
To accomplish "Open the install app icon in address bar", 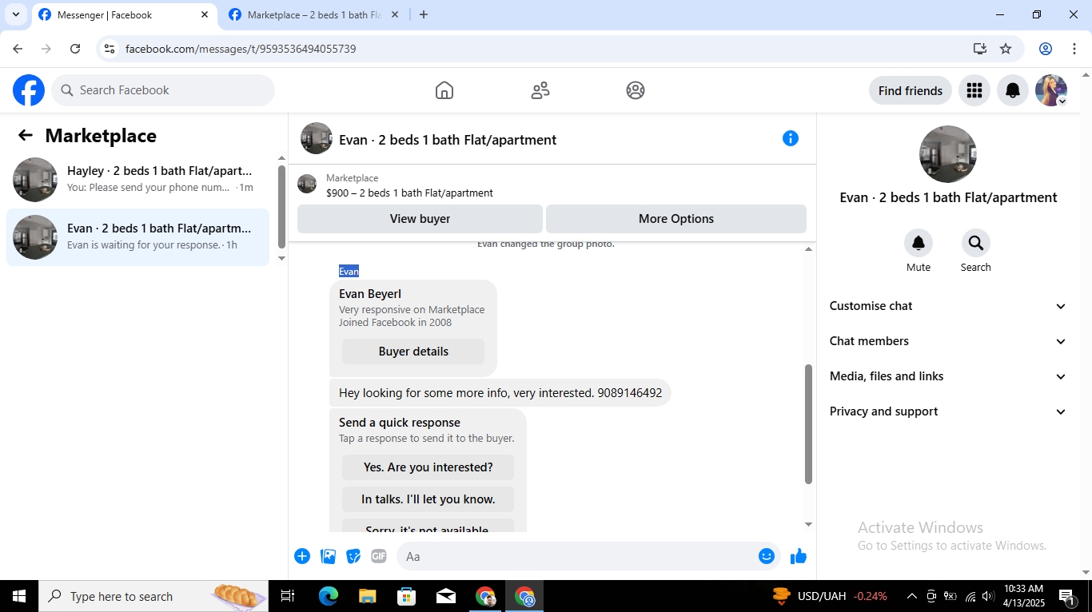I will [980, 49].
